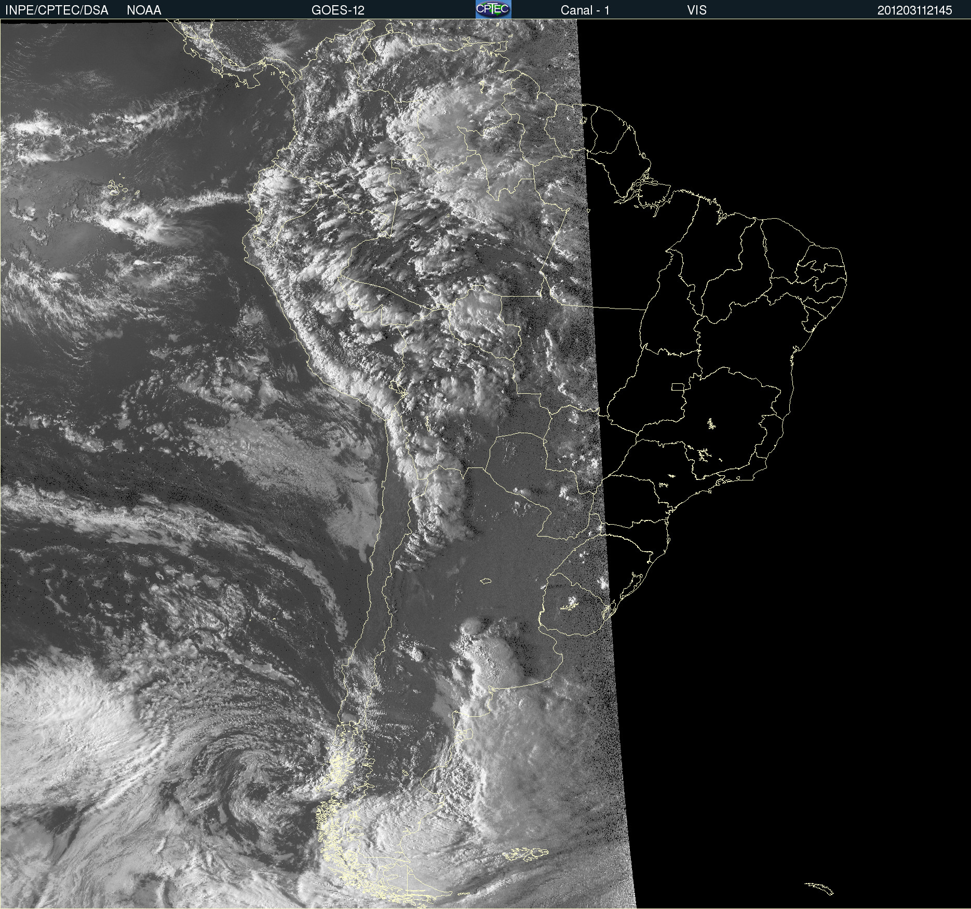971x909 pixels.
Task: Click the CPTEC logo in header
Action: (x=493, y=9)
